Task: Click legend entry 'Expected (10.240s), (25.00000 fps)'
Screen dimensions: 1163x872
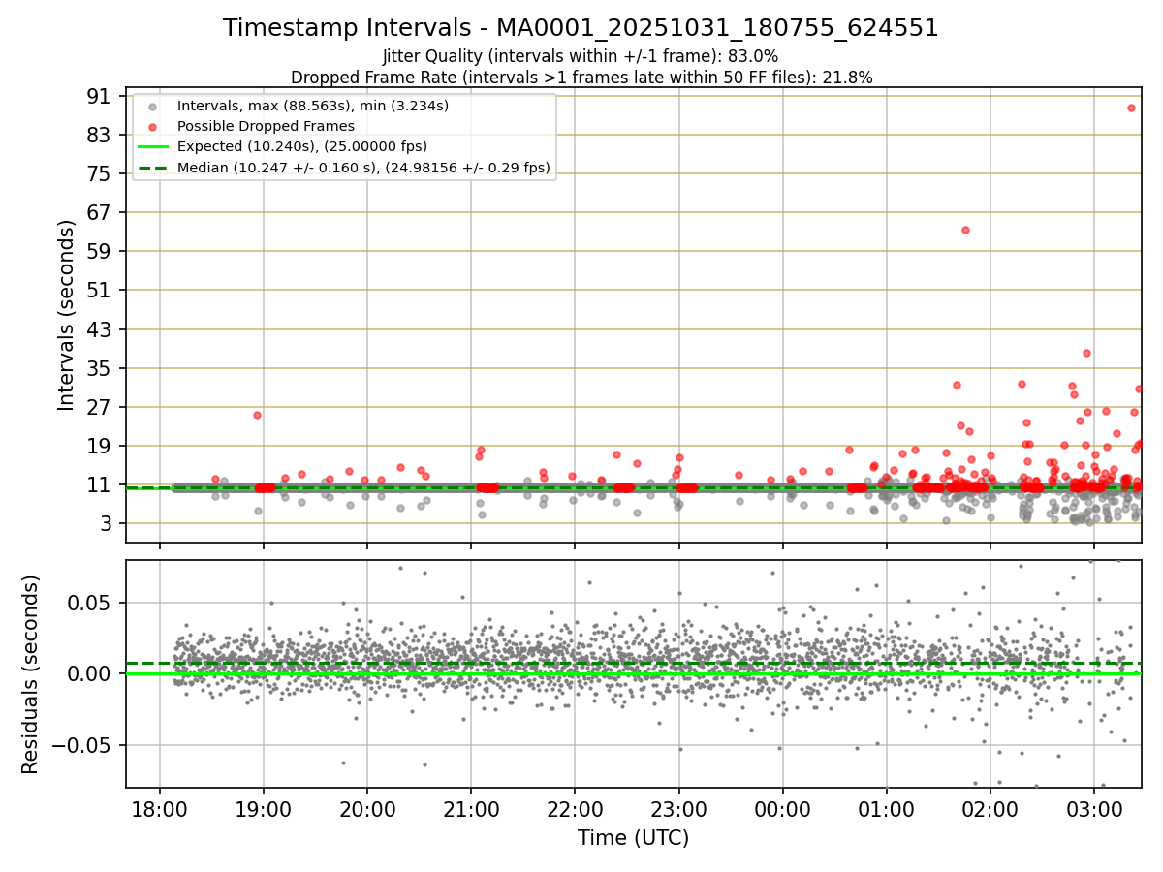Action: (x=302, y=146)
